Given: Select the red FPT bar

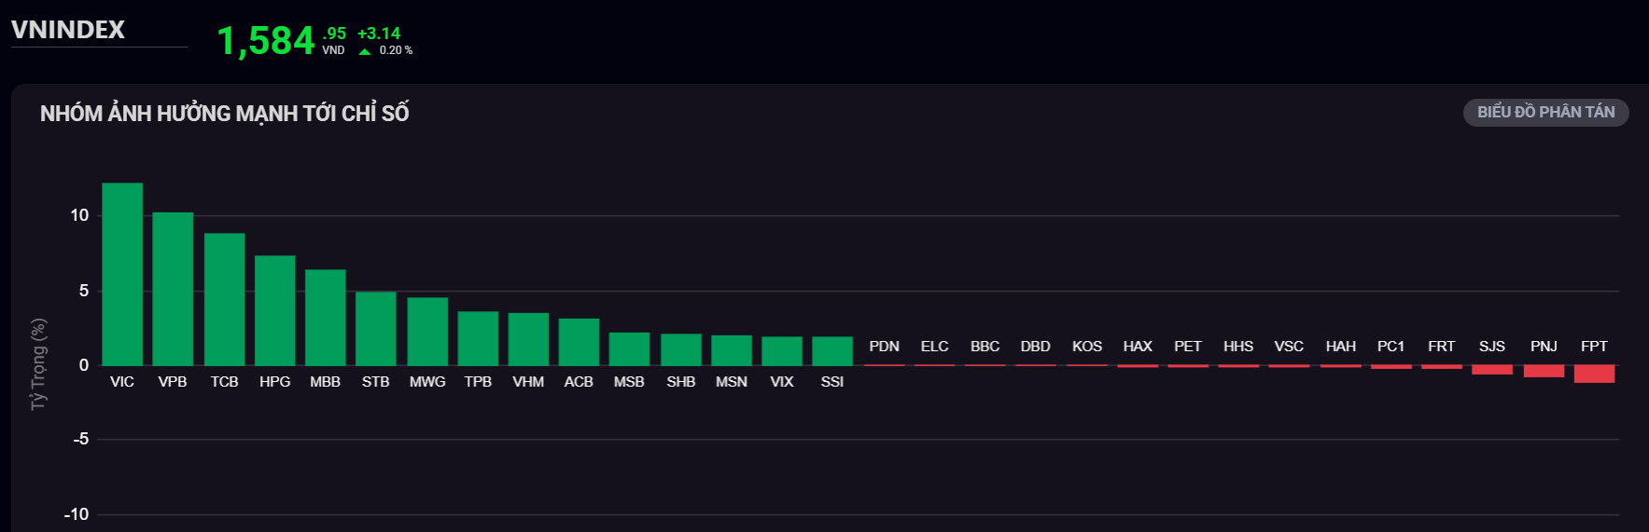Looking at the screenshot, I should pyautogui.click(x=1594, y=374).
